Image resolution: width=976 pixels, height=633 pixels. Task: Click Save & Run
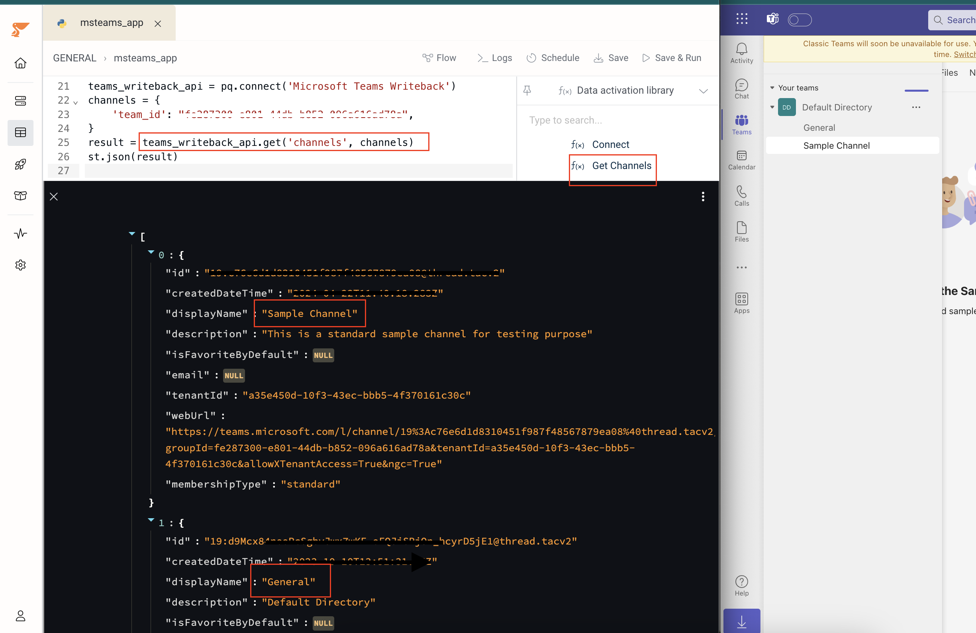click(x=672, y=58)
